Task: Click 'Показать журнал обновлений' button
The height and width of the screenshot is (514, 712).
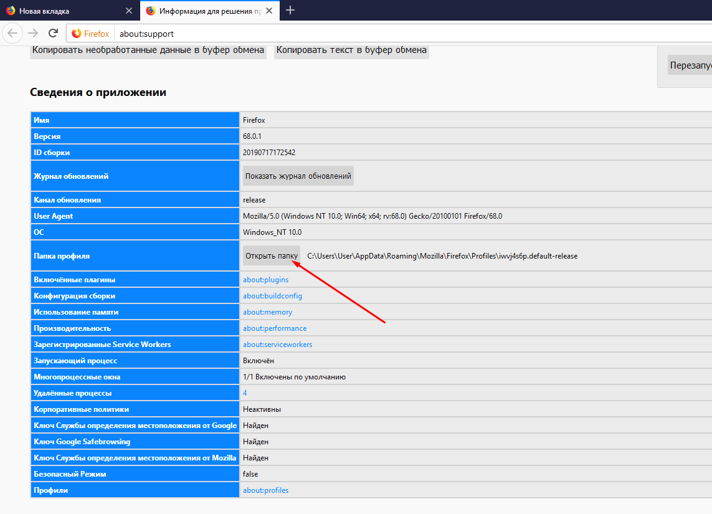Action: pos(298,176)
